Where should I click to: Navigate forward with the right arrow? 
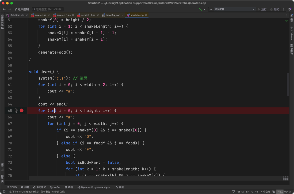click(x=10, y=9)
